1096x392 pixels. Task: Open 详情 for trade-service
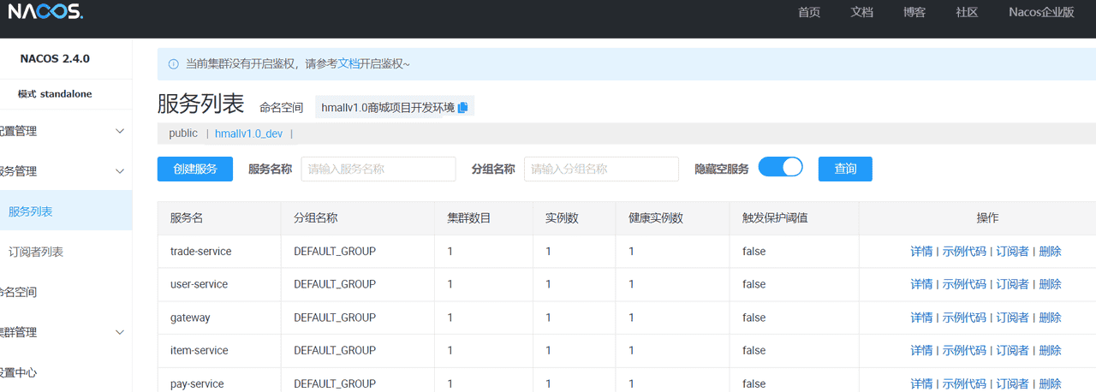(921, 252)
